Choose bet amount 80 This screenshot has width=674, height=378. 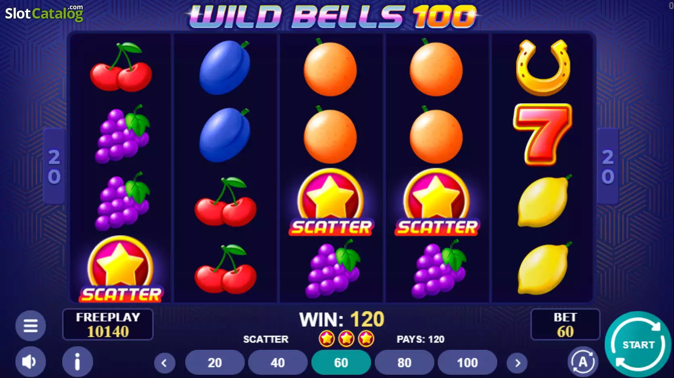[x=404, y=363]
